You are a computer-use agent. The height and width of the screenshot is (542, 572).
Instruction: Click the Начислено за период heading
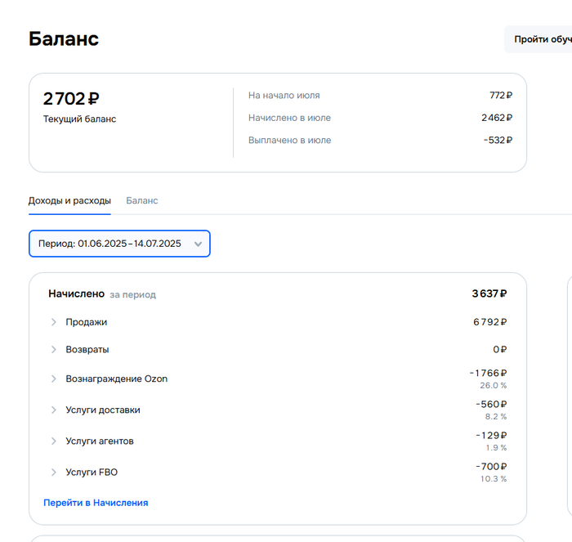101,294
